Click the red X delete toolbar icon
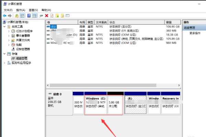 coord(46,16)
